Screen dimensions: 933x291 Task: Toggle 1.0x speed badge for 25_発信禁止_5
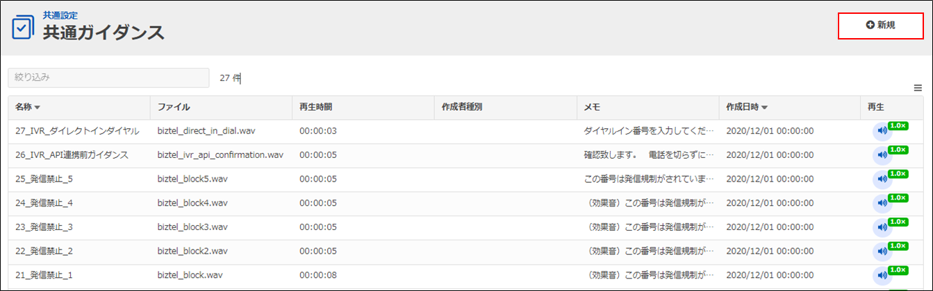[898, 173]
